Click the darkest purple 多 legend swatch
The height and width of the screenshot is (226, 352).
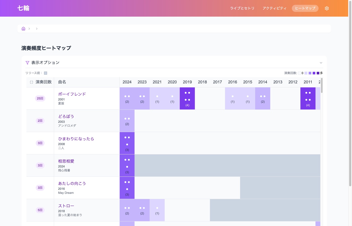(x=318, y=73)
